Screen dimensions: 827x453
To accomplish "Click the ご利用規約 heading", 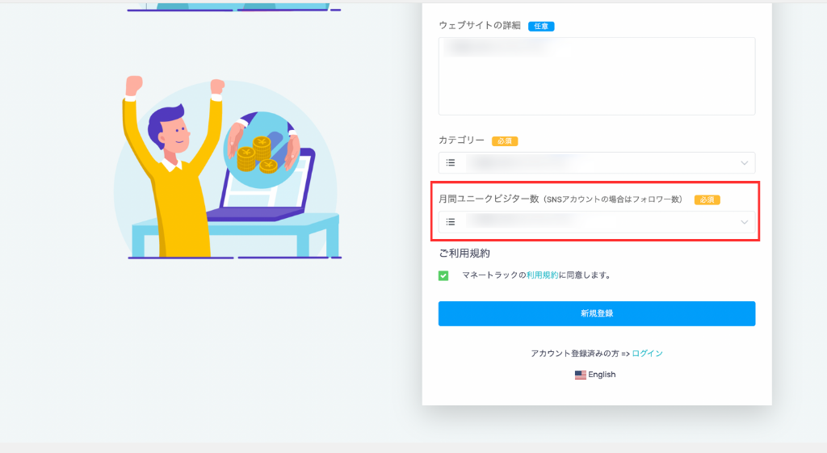I will point(464,253).
